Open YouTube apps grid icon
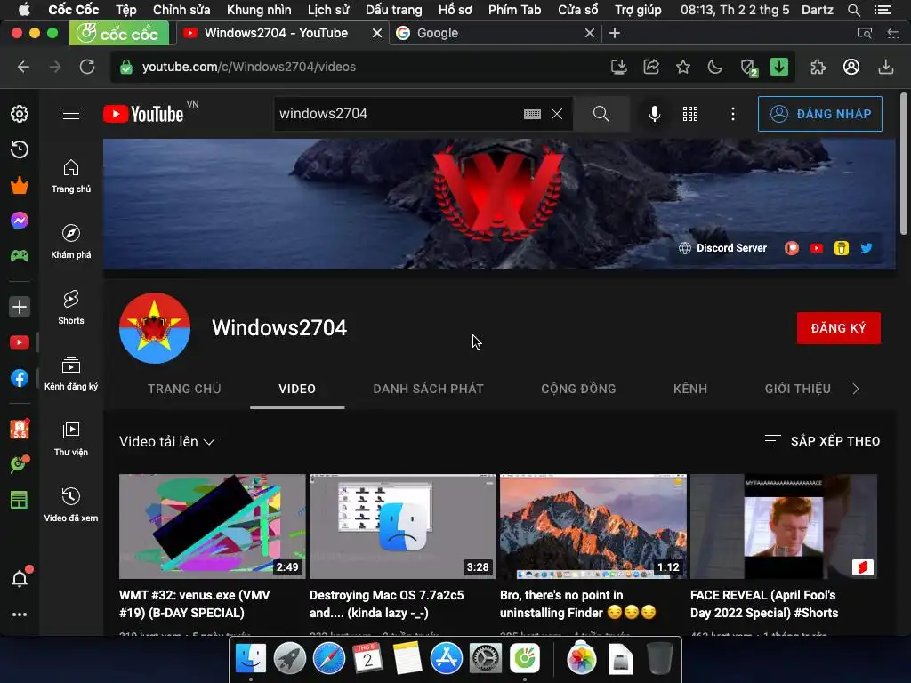 coord(690,114)
